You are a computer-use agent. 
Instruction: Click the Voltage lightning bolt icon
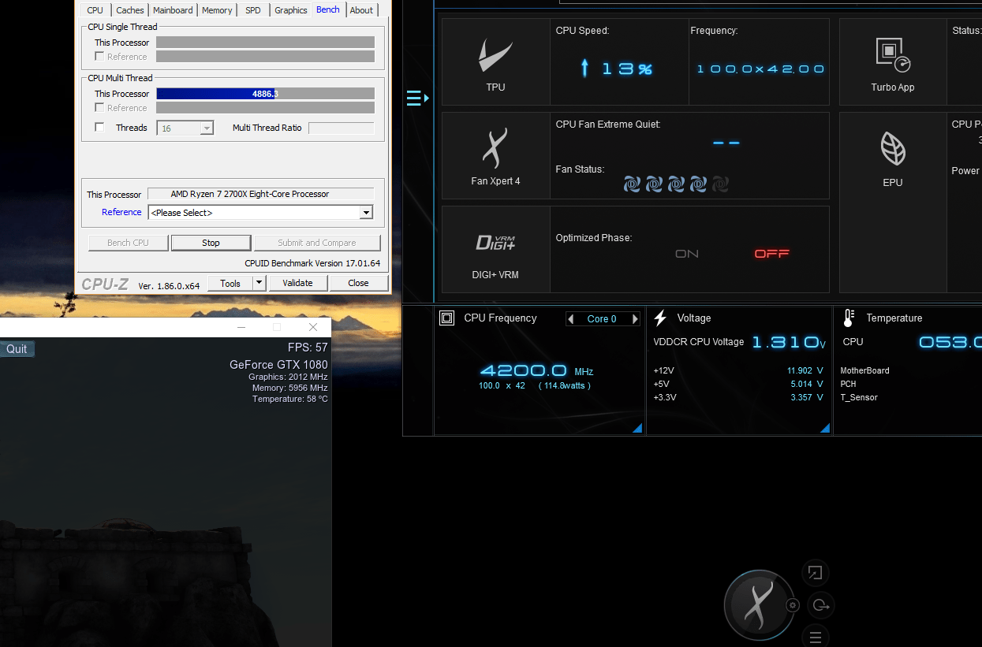click(660, 318)
